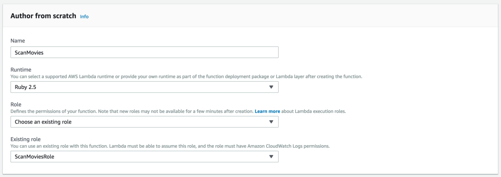Click the Runtime description about supported Lambda runtimes
The image size is (501, 177).
[186, 76]
